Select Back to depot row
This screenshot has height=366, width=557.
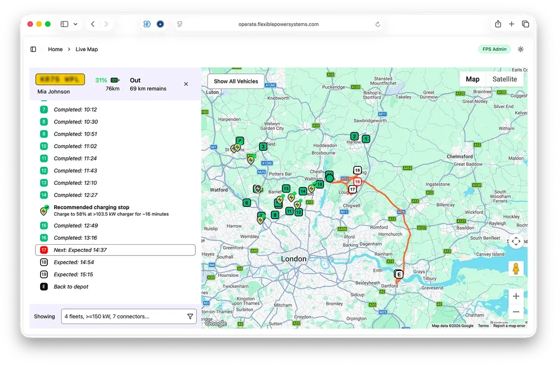[115, 286]
